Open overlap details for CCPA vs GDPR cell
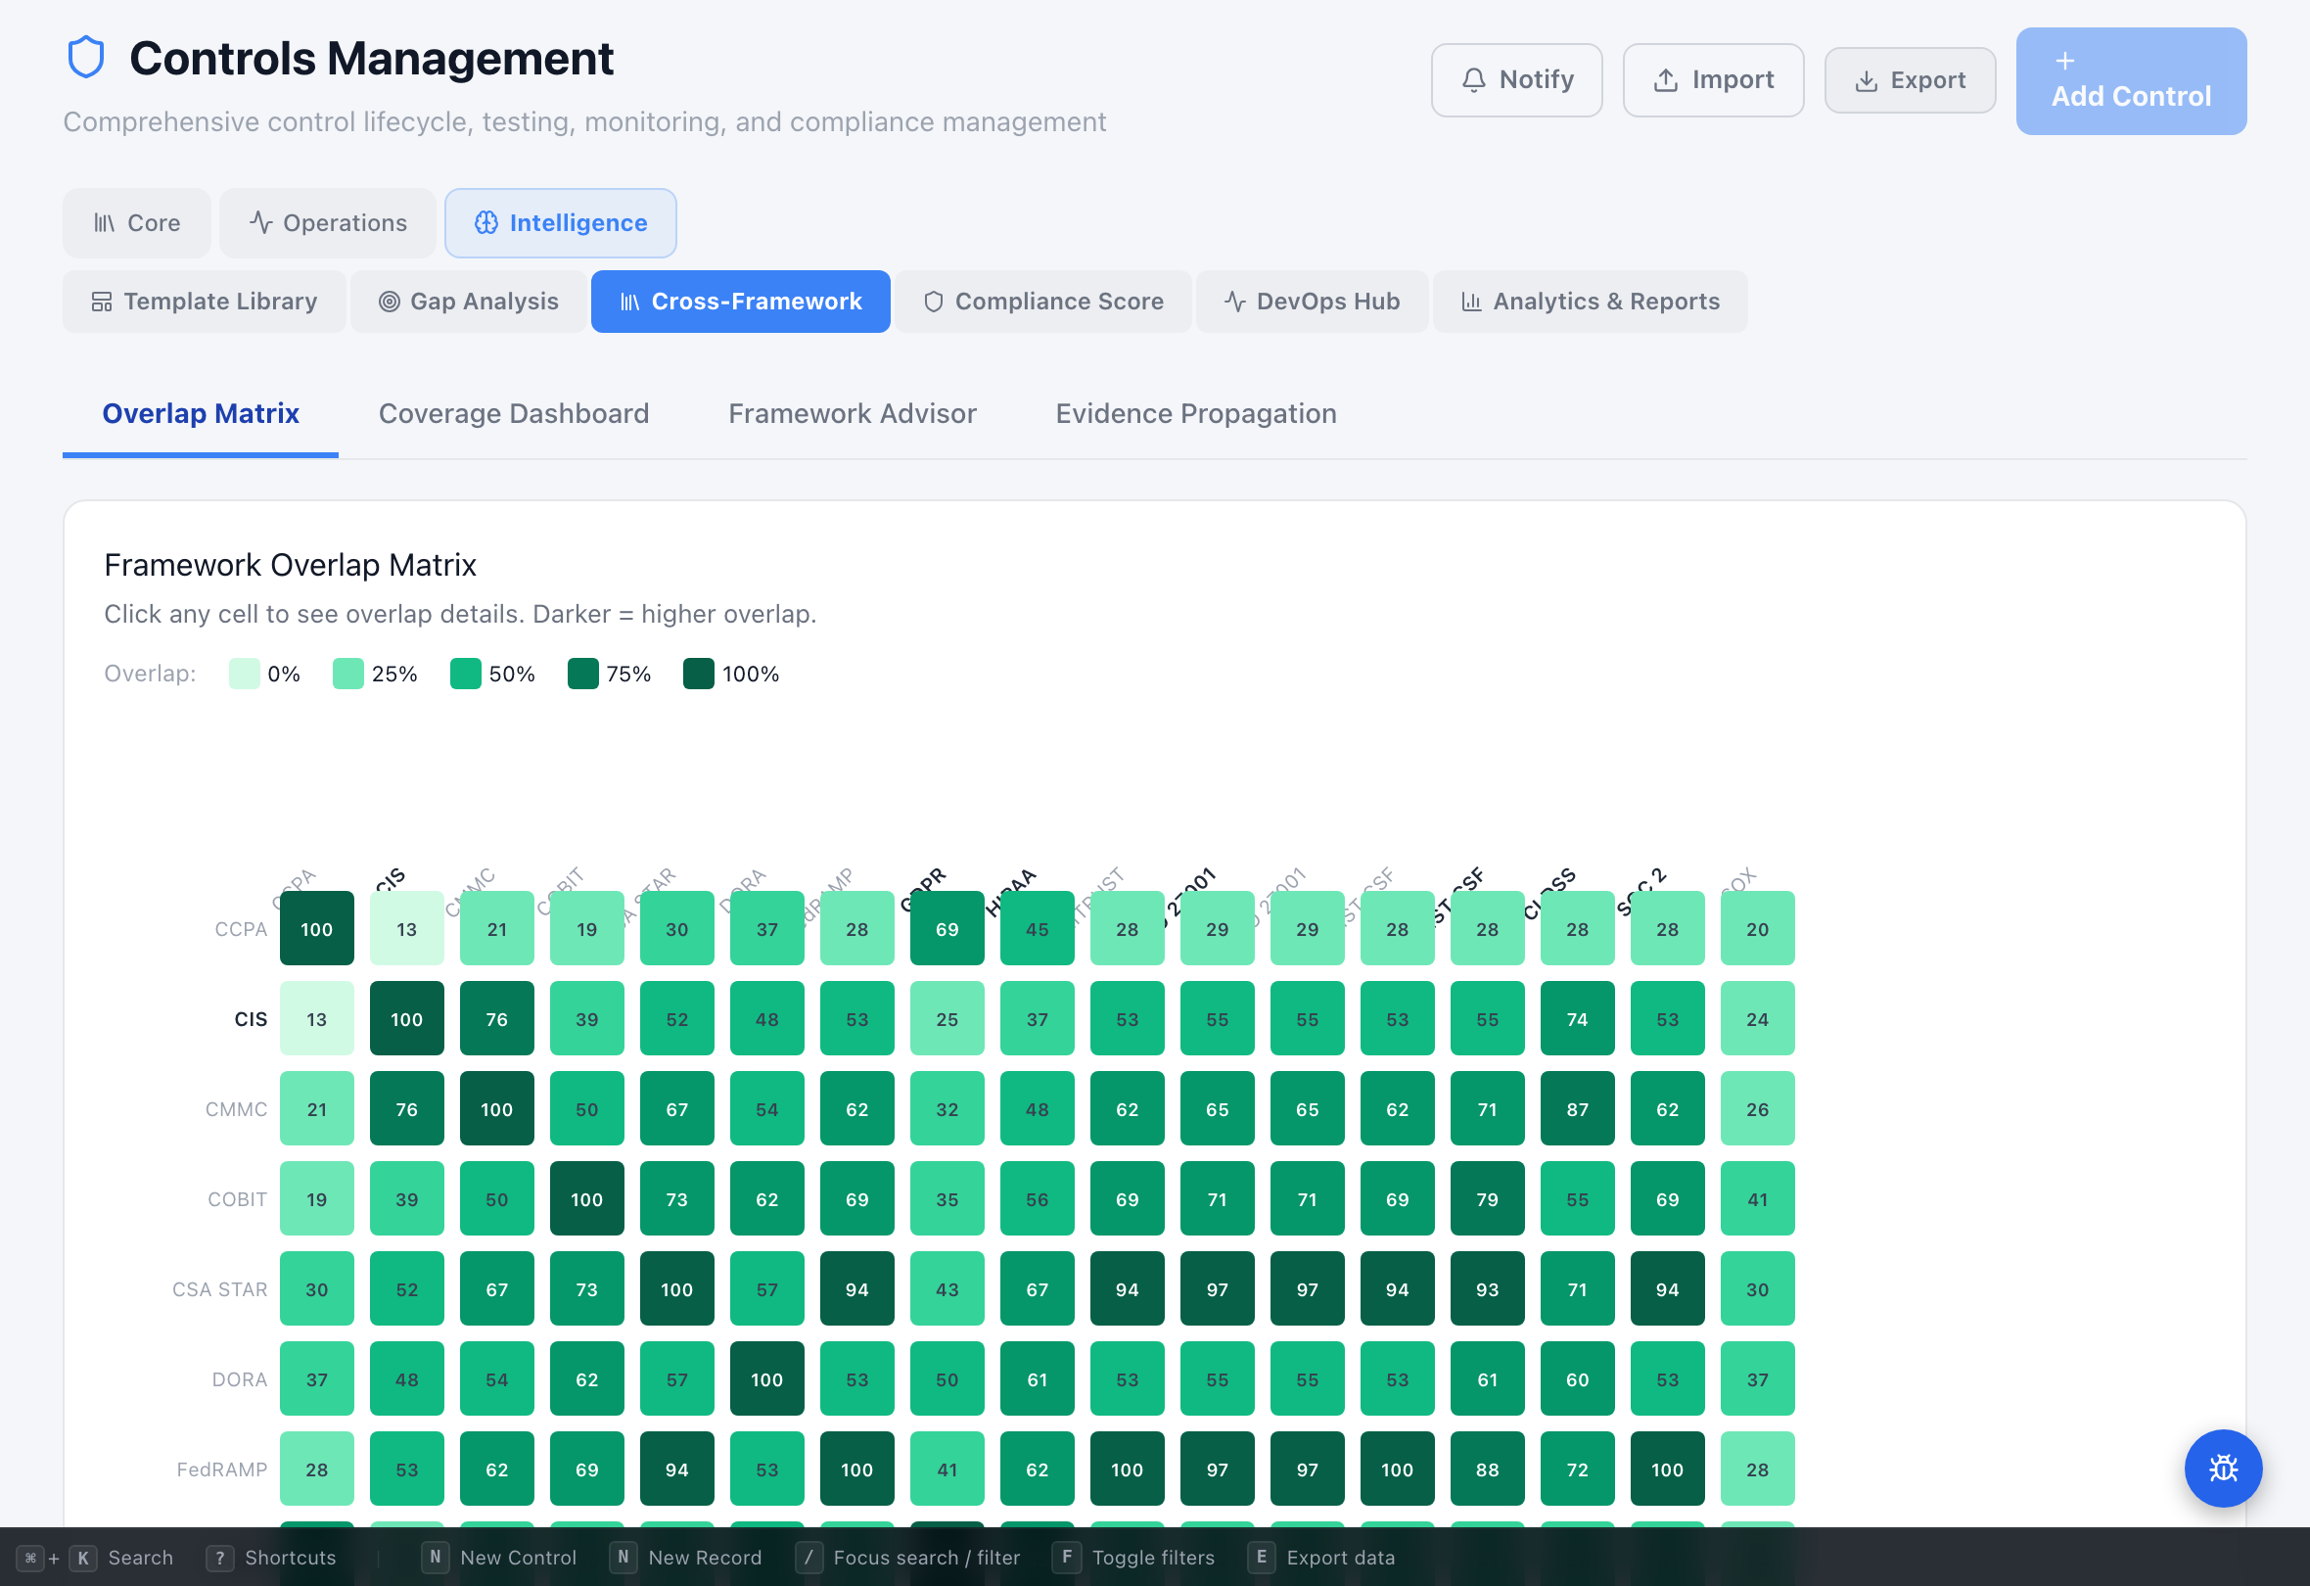Viewport: 2310px width, 1586px height. 947,928
